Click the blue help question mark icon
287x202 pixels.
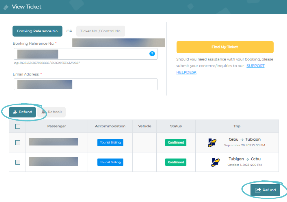[152, 54]
